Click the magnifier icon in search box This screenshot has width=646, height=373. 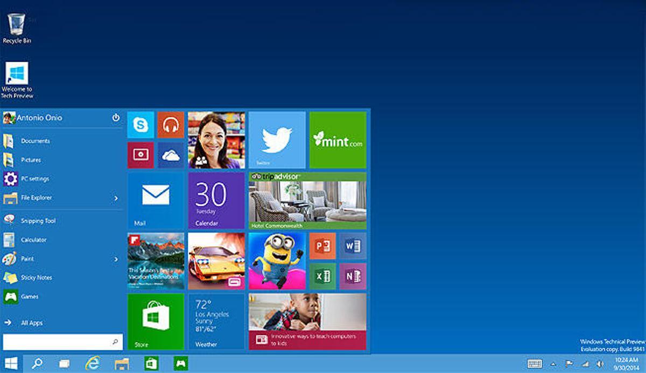coord(115,342)
